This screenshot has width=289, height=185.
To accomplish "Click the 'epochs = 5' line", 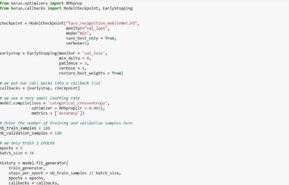I will (x=11, y=148).
